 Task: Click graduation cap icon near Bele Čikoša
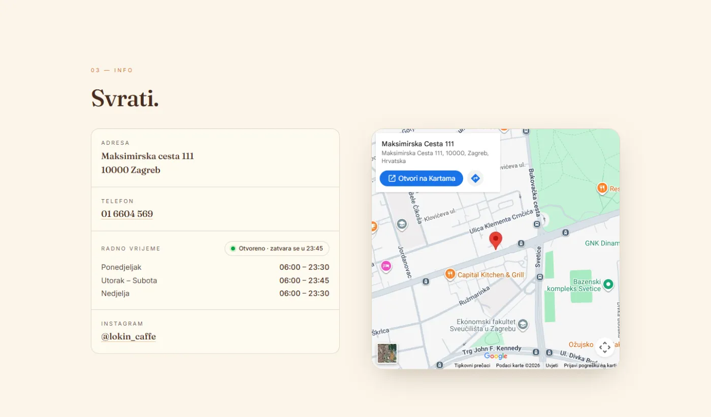click(402, 224)
